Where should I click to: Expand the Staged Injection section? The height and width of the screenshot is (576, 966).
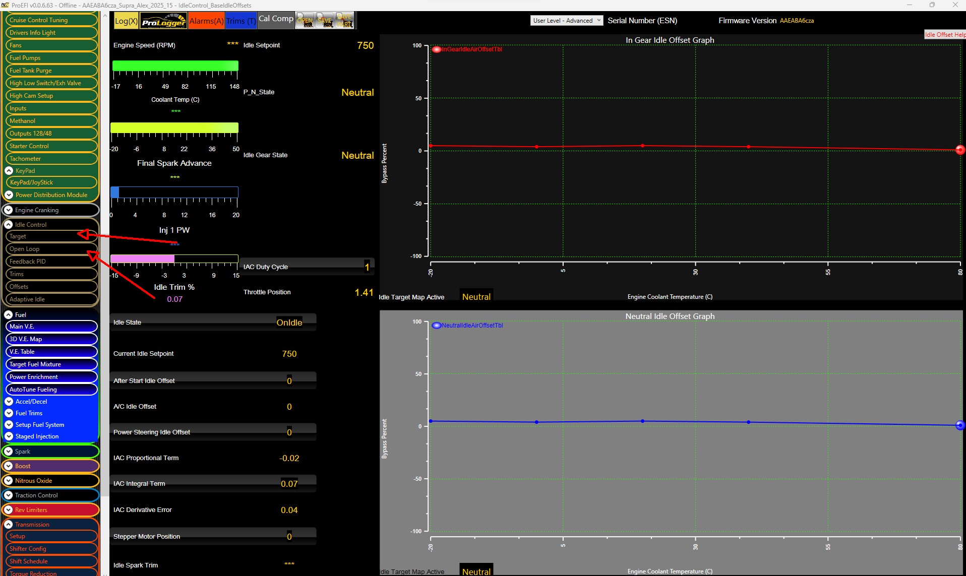[9, 436]
